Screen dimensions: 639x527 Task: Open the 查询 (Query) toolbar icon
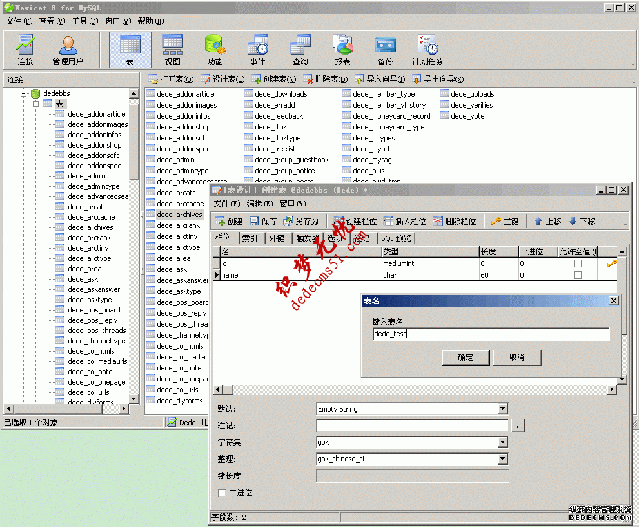coord(300,50)
